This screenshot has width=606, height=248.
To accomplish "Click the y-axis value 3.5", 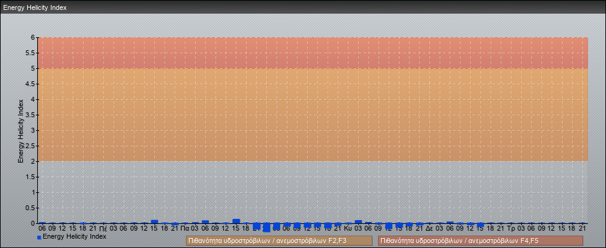I will [30, 115].
